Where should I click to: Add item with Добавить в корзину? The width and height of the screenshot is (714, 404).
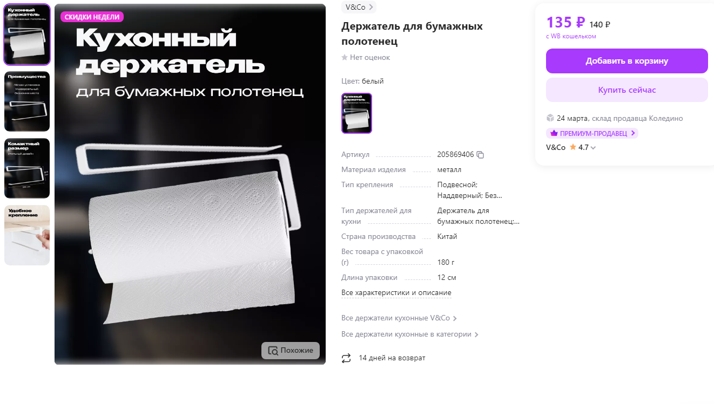tap(627, 61)
